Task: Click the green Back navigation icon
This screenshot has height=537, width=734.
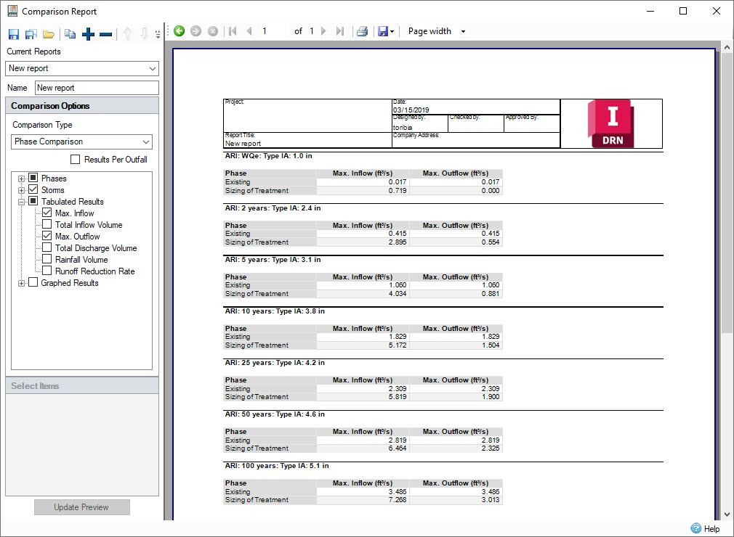Action: pyautogui.click(x=179, y=31)
